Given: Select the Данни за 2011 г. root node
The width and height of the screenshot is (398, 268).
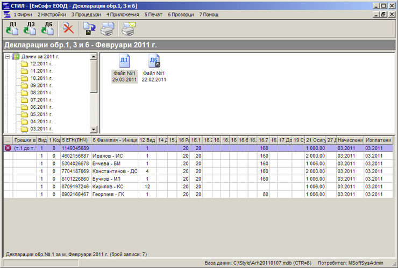Looking at the screenshot, I should pyautogui.click(x=40, y=56).
